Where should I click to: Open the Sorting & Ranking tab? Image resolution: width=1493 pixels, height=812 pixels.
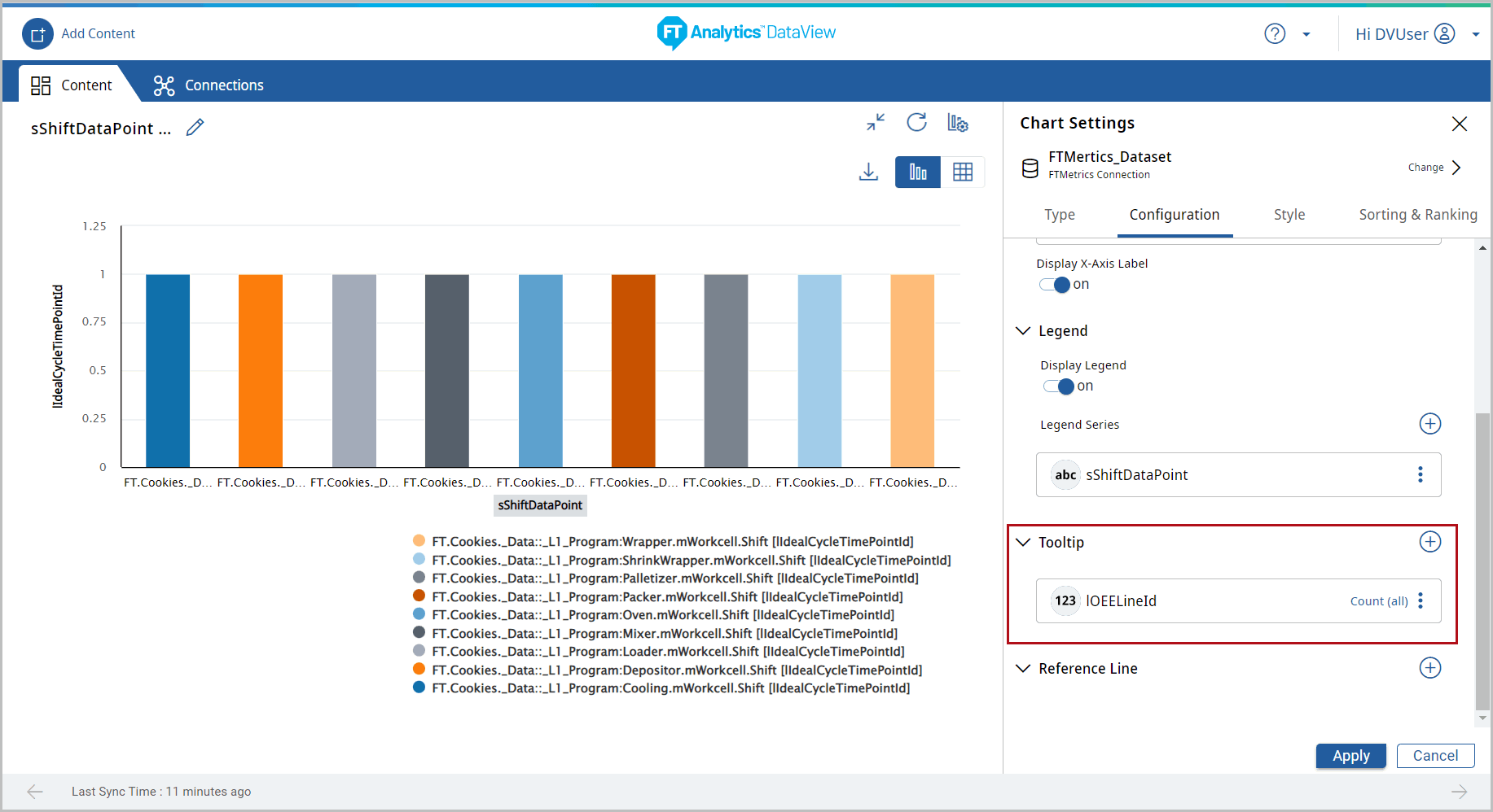pos(1417,215)
